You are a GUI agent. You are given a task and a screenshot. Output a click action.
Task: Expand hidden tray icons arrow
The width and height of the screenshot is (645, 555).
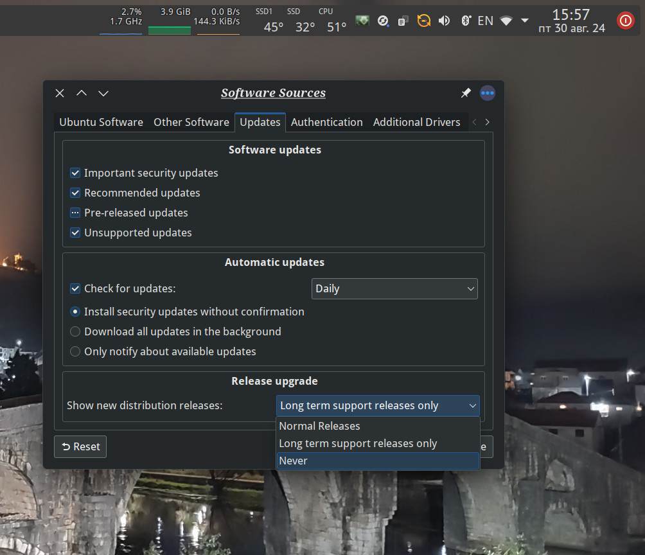(x=524, y=20)
